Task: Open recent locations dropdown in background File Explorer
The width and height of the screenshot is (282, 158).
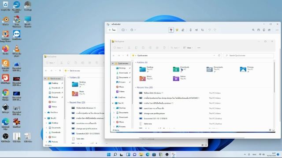Action: [x=56, y=71]
